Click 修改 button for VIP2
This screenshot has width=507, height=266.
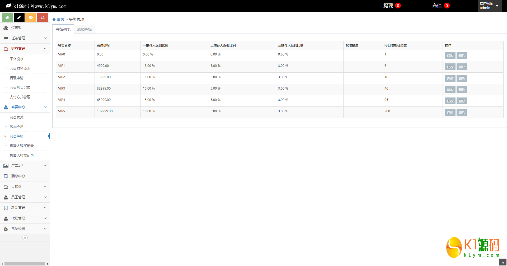pos(450,78)
